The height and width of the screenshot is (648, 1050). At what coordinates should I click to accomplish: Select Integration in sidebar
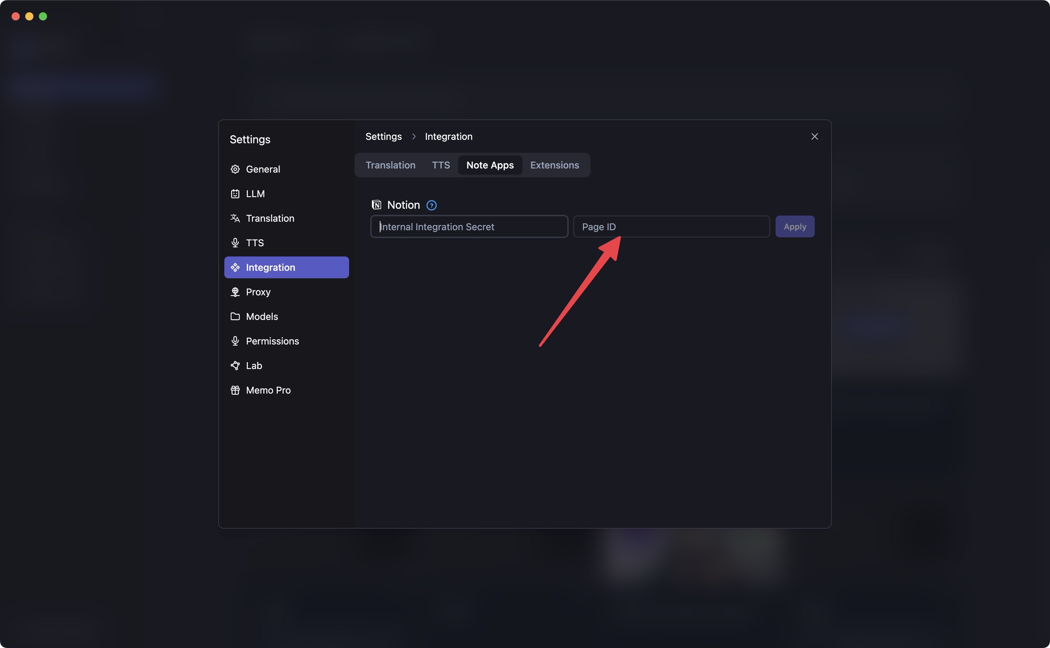pos(286,267)
